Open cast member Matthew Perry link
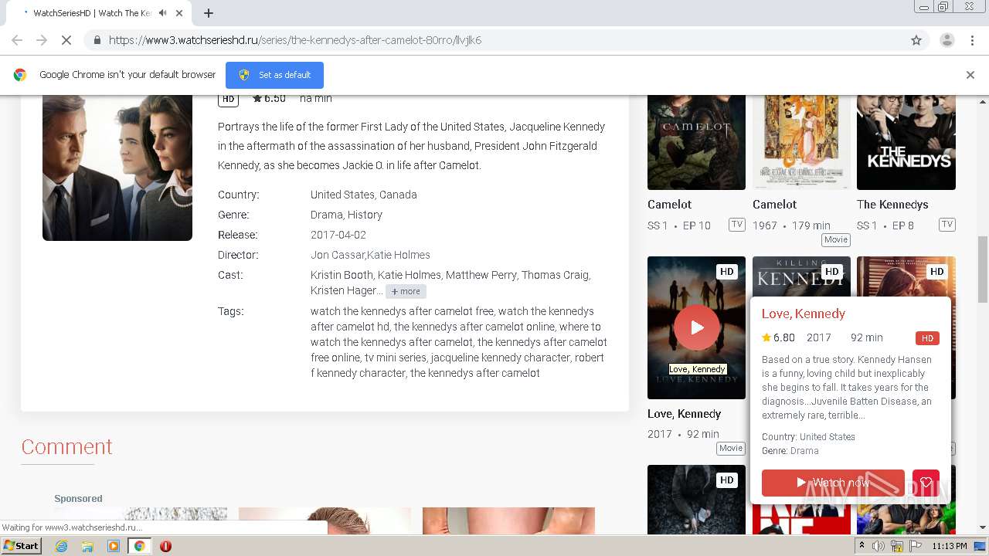989x556 pixels. coord(481,275)
